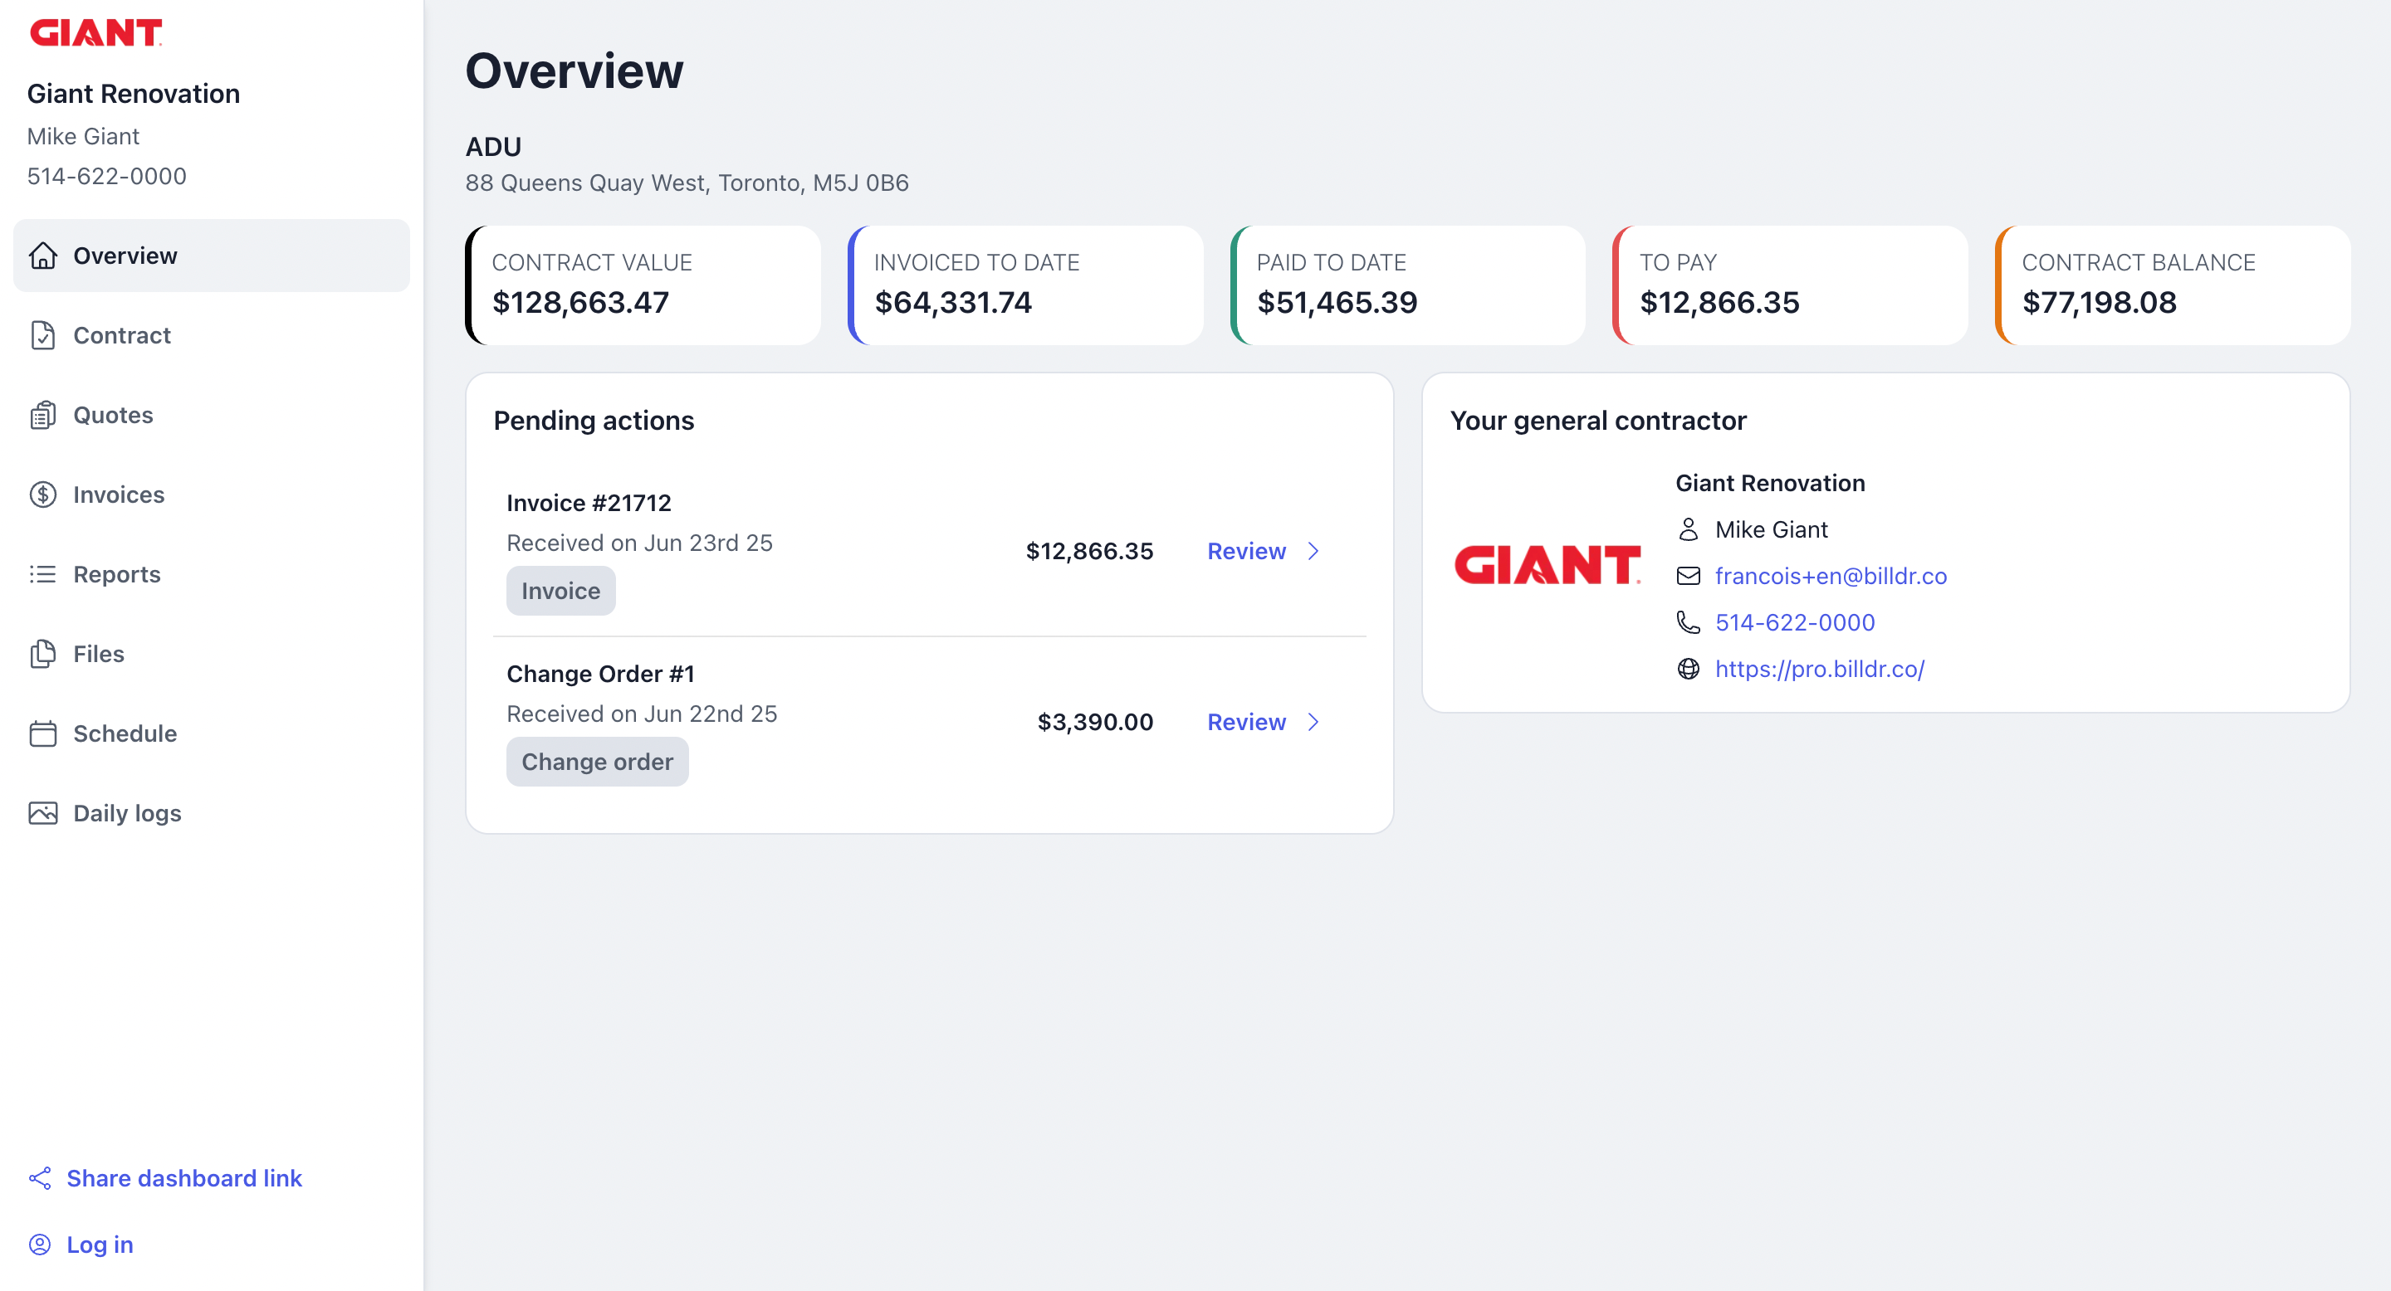Click the user circle icon beside Log in

click(40, 1245)
